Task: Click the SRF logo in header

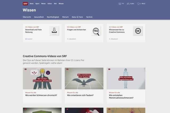Action: pyautogui.click(x=25, y=4)
